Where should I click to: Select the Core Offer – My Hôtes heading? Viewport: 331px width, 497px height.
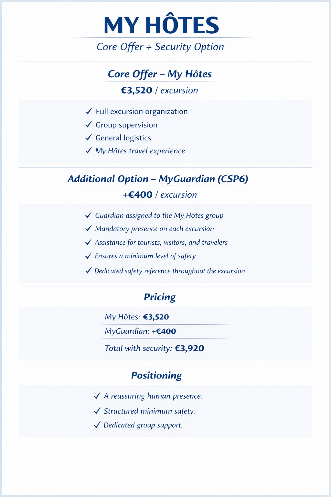160,74
